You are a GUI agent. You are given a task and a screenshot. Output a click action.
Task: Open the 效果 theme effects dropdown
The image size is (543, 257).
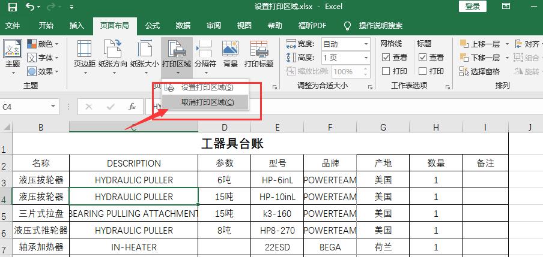pyautogui.click(x=43, y=71)
